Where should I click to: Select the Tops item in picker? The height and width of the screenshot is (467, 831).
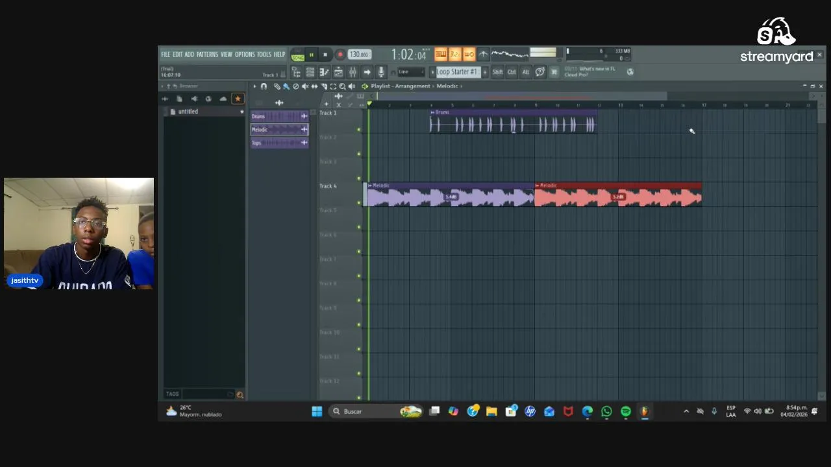tap(279, 143)
